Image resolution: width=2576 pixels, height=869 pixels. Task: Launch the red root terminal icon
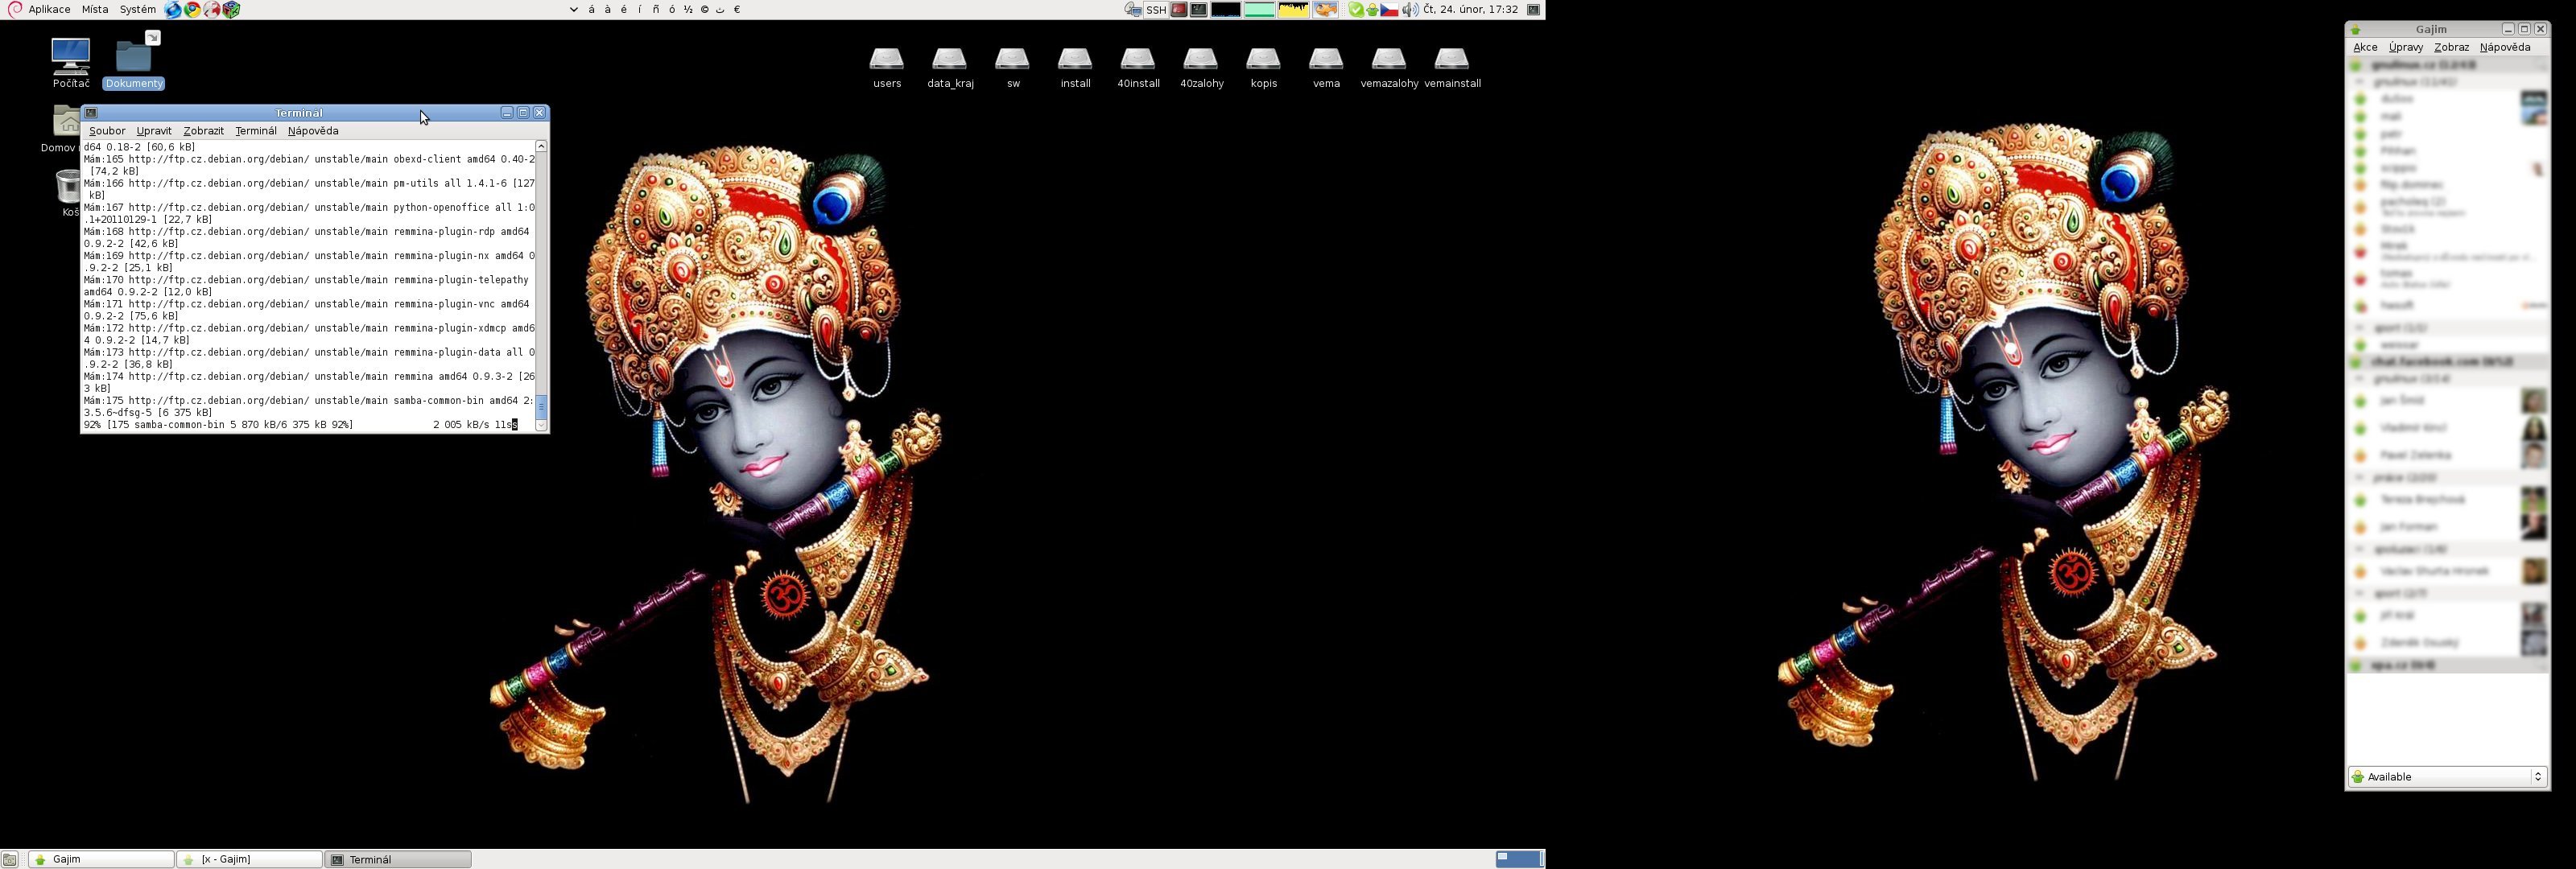pos(1179,10)
